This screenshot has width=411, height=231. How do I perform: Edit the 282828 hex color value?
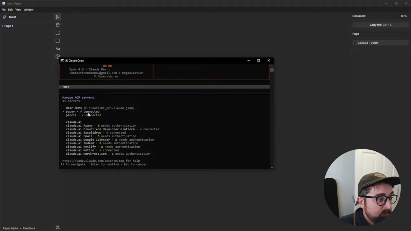pyautogui.click(x=363, y=43)
